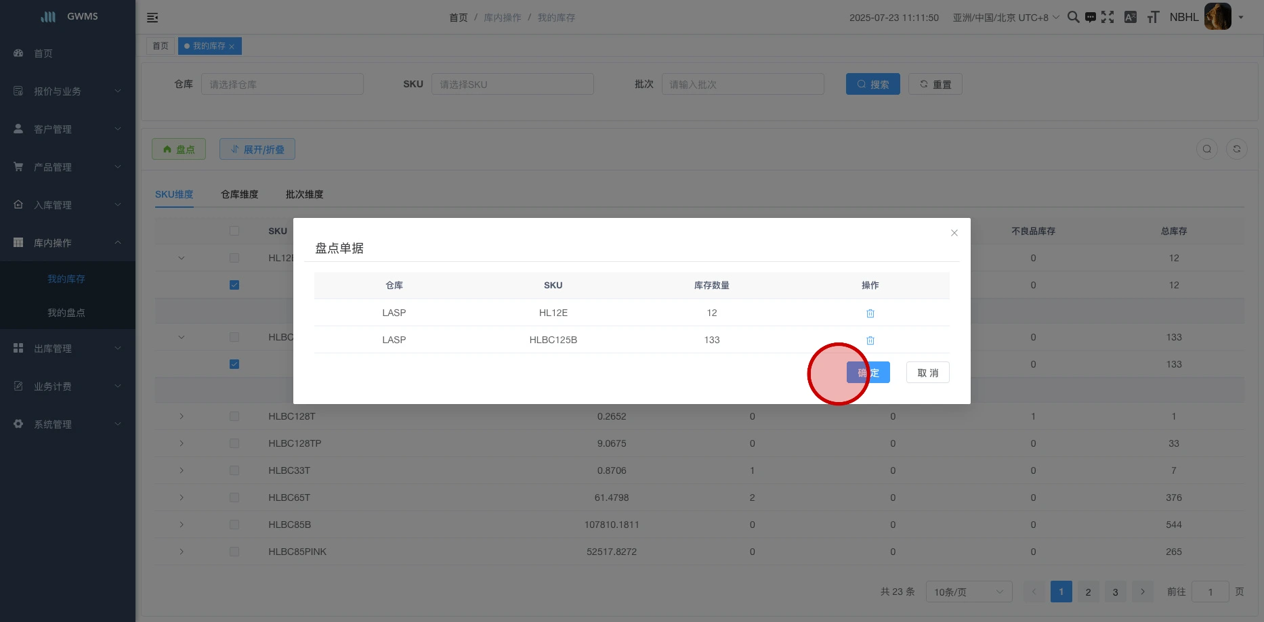The height and width of the screenshot is (622, 1264).
Task: Expand the HLBC33T row
Action: coord(182,470)
